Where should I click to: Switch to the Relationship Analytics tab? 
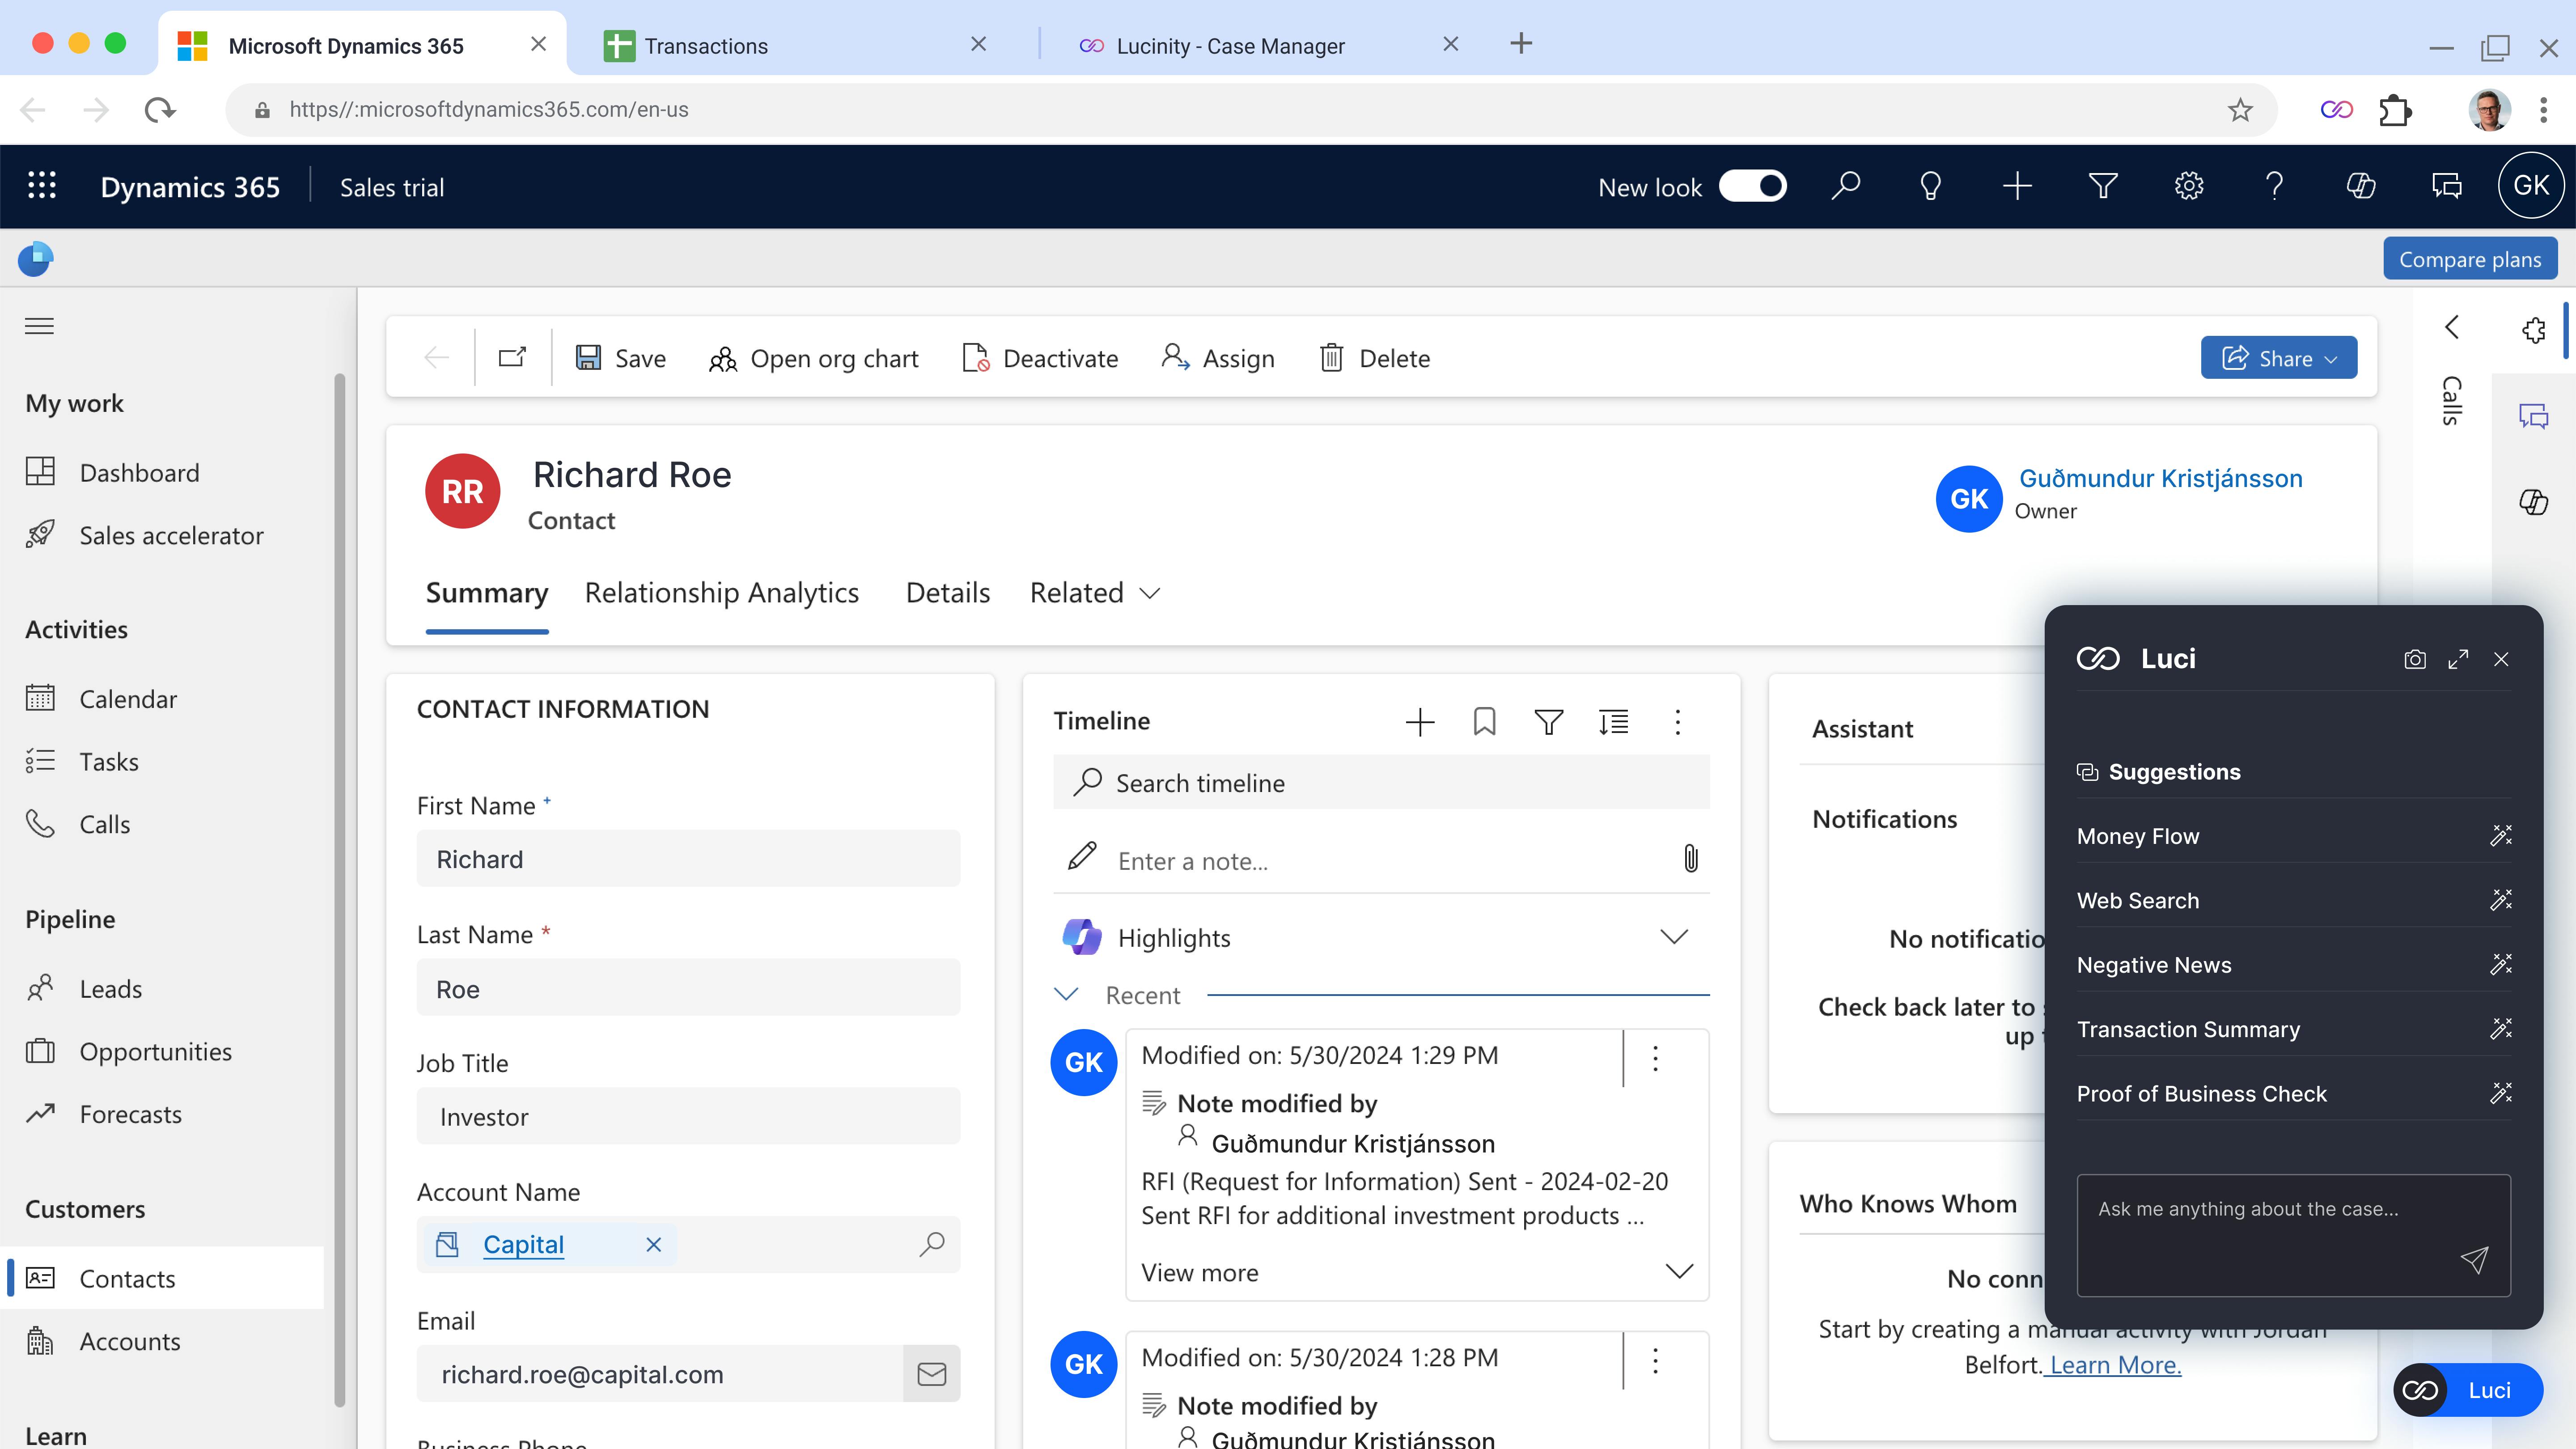click(721, 592)
